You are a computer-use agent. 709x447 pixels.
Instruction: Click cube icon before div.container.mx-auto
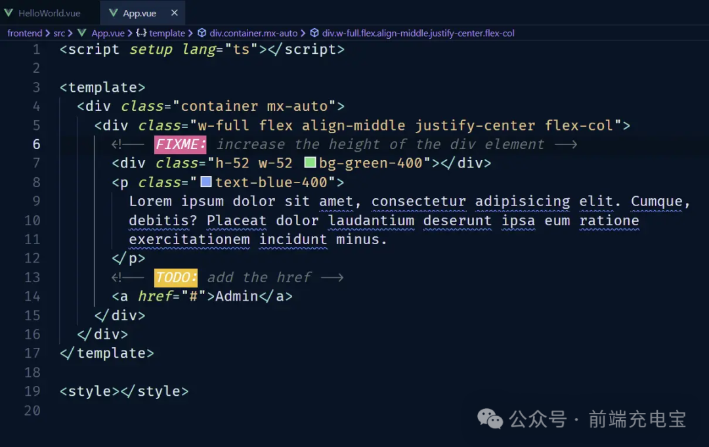202,33
